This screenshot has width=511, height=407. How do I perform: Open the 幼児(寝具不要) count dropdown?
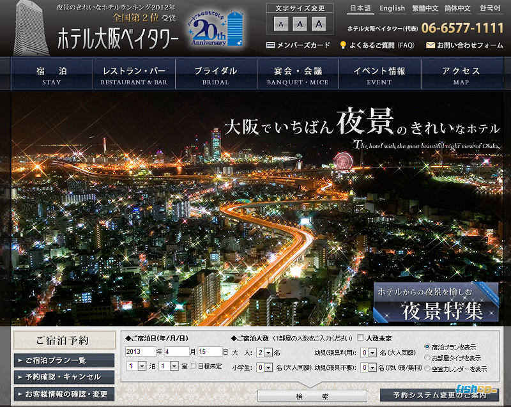[x=369, y=367]
